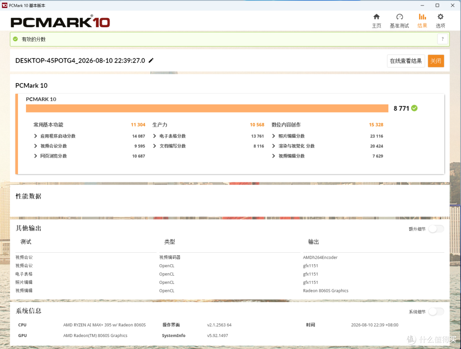Click the 性能数据 section heading

[28, 196]
